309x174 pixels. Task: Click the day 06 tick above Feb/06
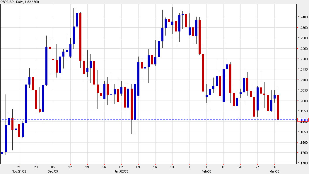tap(206, 167)
